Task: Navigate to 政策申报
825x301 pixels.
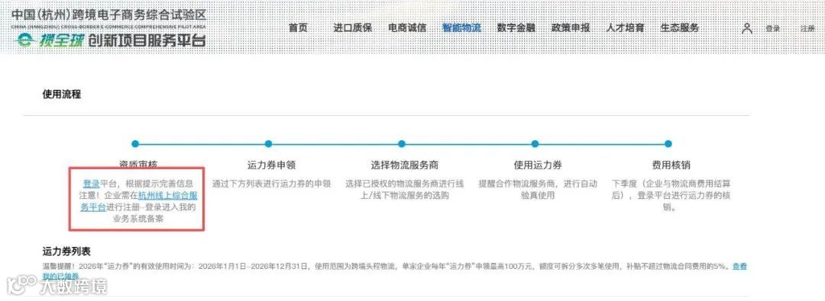Action: [571, 28]
